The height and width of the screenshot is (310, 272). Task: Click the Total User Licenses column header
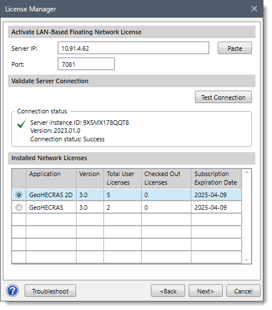tap(122, 178)
